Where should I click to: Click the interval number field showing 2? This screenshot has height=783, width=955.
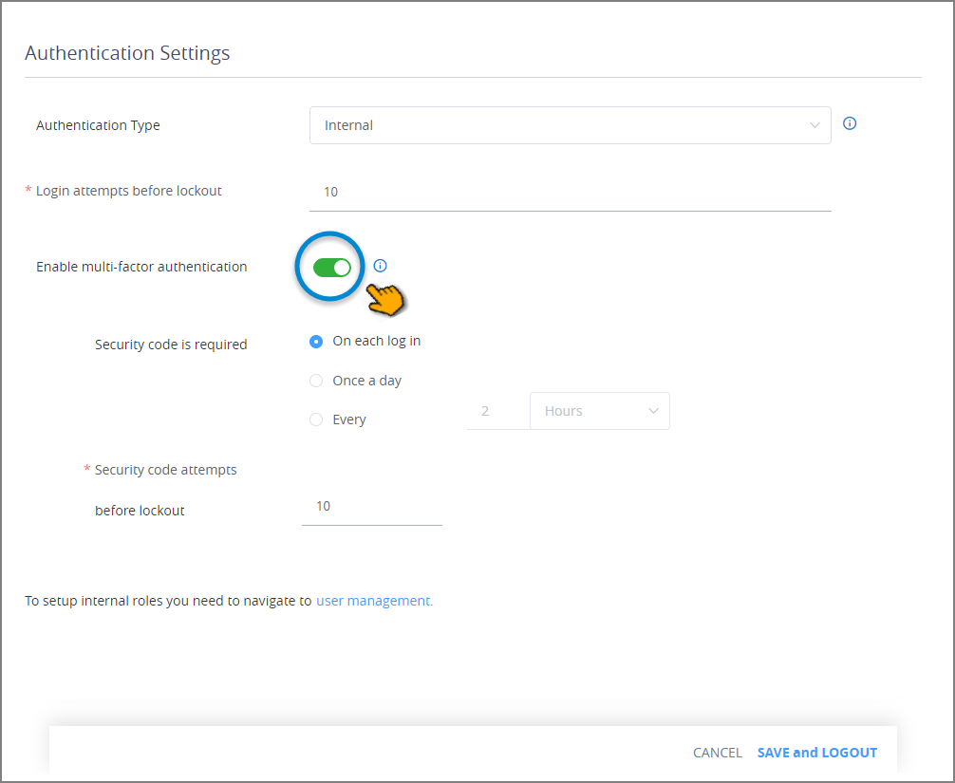(498, 411)
